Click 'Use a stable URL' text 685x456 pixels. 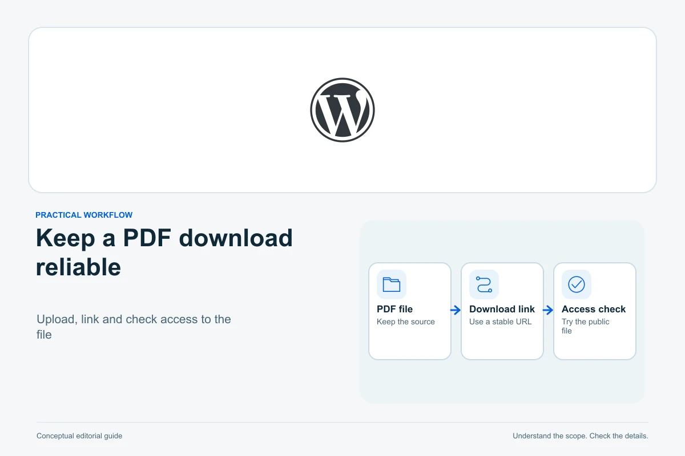[x=501, y=322]
